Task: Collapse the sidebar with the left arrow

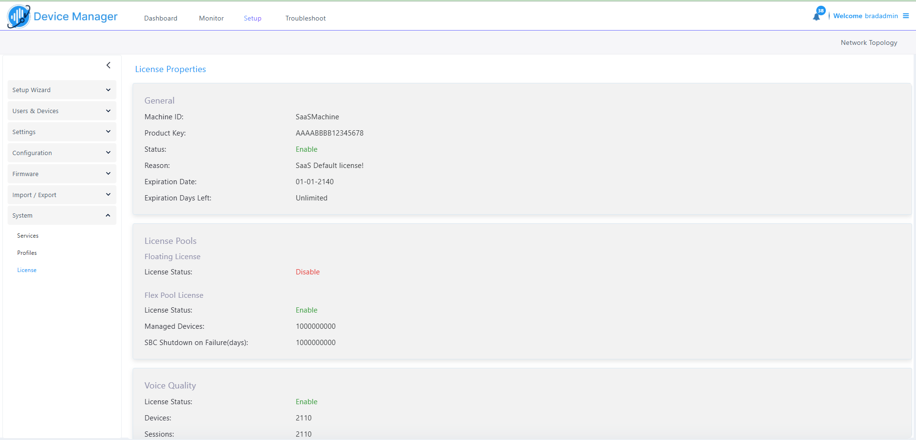Action: [x=108, y=65]
